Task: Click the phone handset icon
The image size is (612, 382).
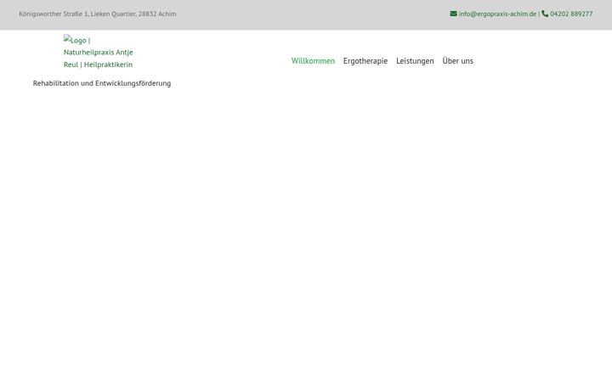Action: pyautogui.click(x=545, y=14)
